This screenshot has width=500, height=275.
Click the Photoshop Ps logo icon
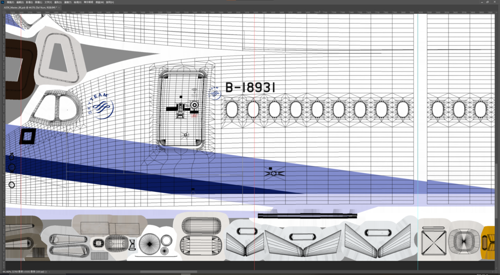(x=2, y=2)
